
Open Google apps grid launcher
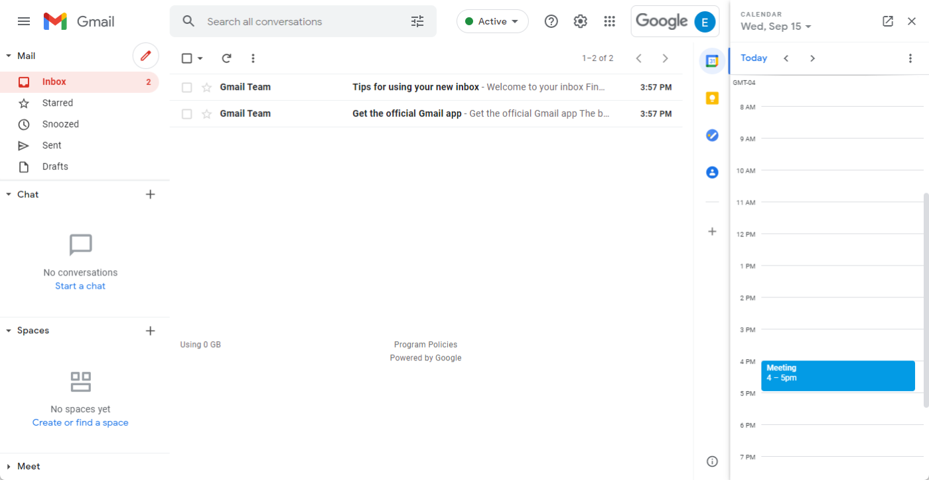(x=609, y=21)
